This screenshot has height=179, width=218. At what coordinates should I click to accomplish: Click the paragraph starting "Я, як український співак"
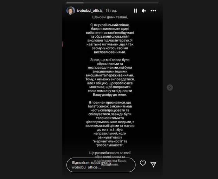110,39
